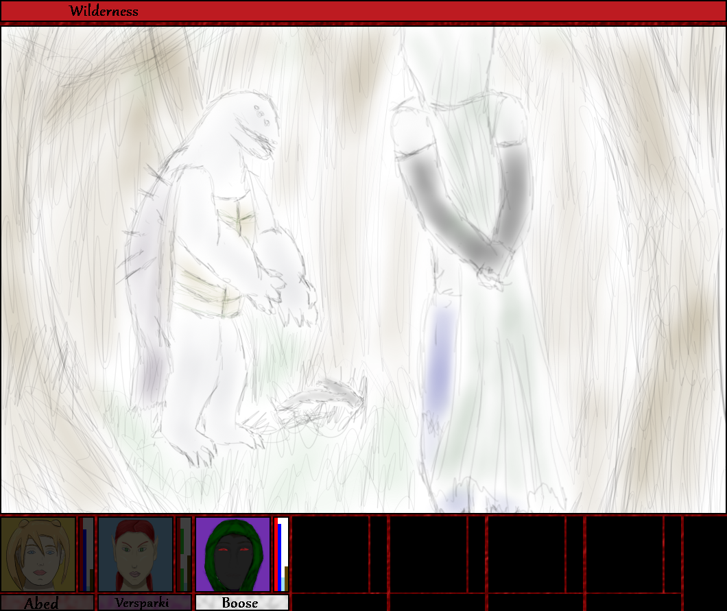The width and height of the screenshot is (727, 611).
Task: Choose Boose's green-hooded portrait
Action: pyautogui.click(x=233, y=554)
